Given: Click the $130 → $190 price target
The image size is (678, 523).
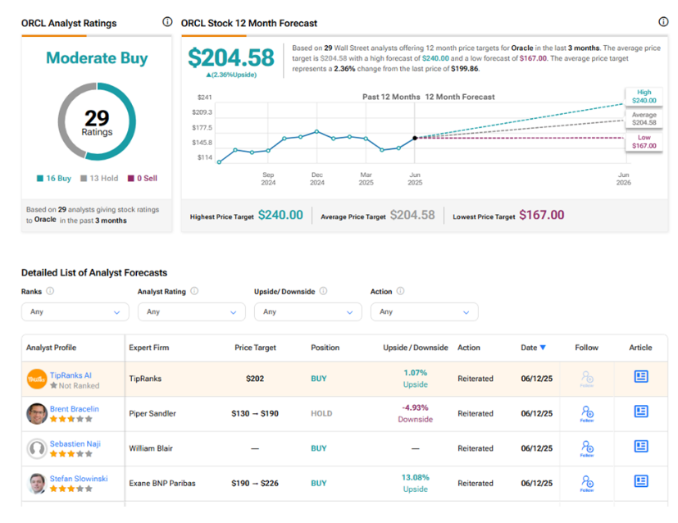Looking at the screenshot, I should pos(255,414).
